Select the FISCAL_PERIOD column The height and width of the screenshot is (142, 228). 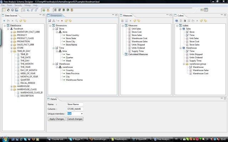click(28, 83)
